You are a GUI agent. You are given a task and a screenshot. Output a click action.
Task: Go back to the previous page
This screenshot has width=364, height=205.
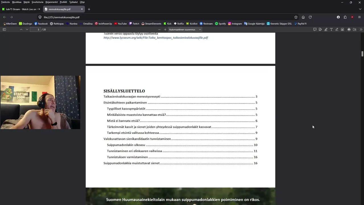(x=5, y=17)
